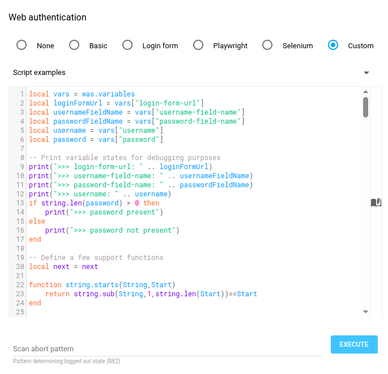Choose the Basic authentication radio button
This screenshot has height=374, width=388.
[74, 45]
